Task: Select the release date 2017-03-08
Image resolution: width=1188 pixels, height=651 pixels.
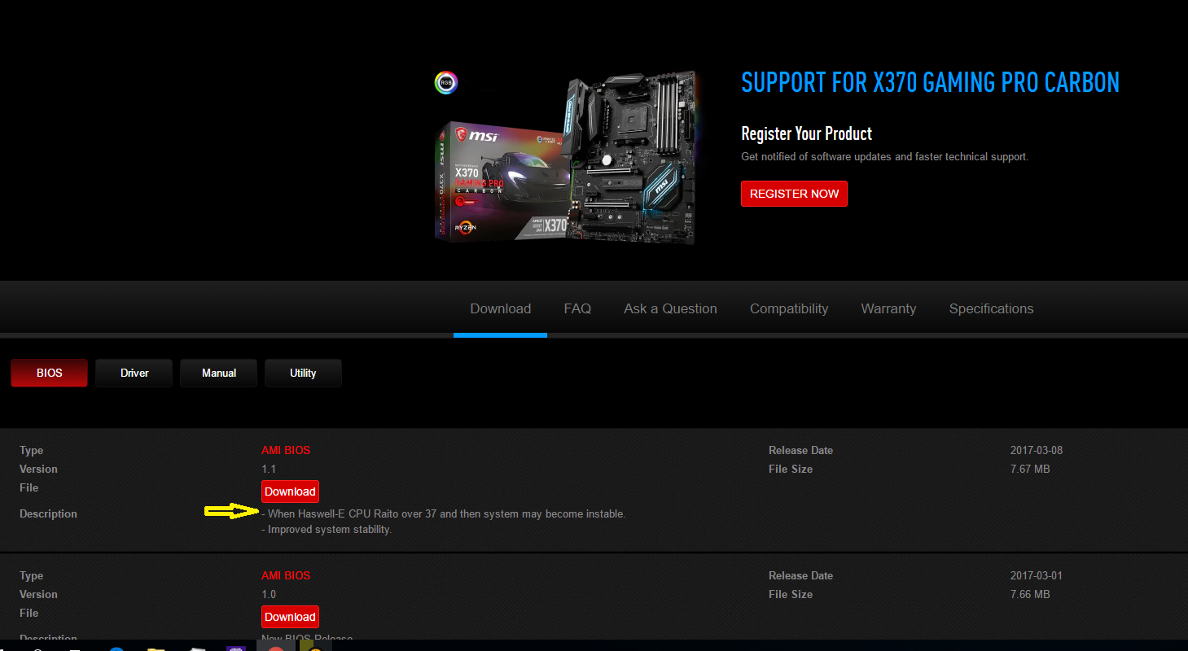Action: click(x=1036, y=450)
